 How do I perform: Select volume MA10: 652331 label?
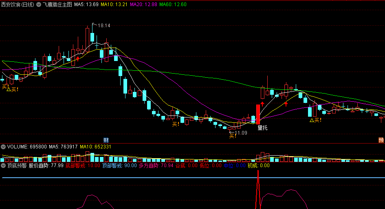(95, 147)
